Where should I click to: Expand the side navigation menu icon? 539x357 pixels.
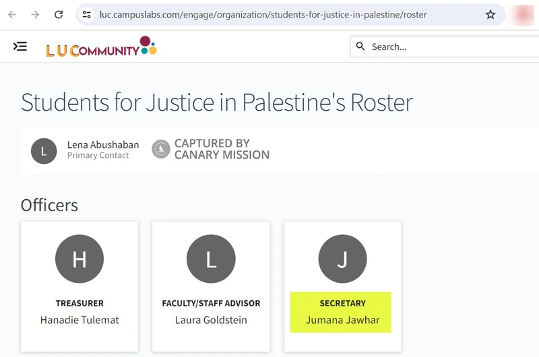[20, 47]
